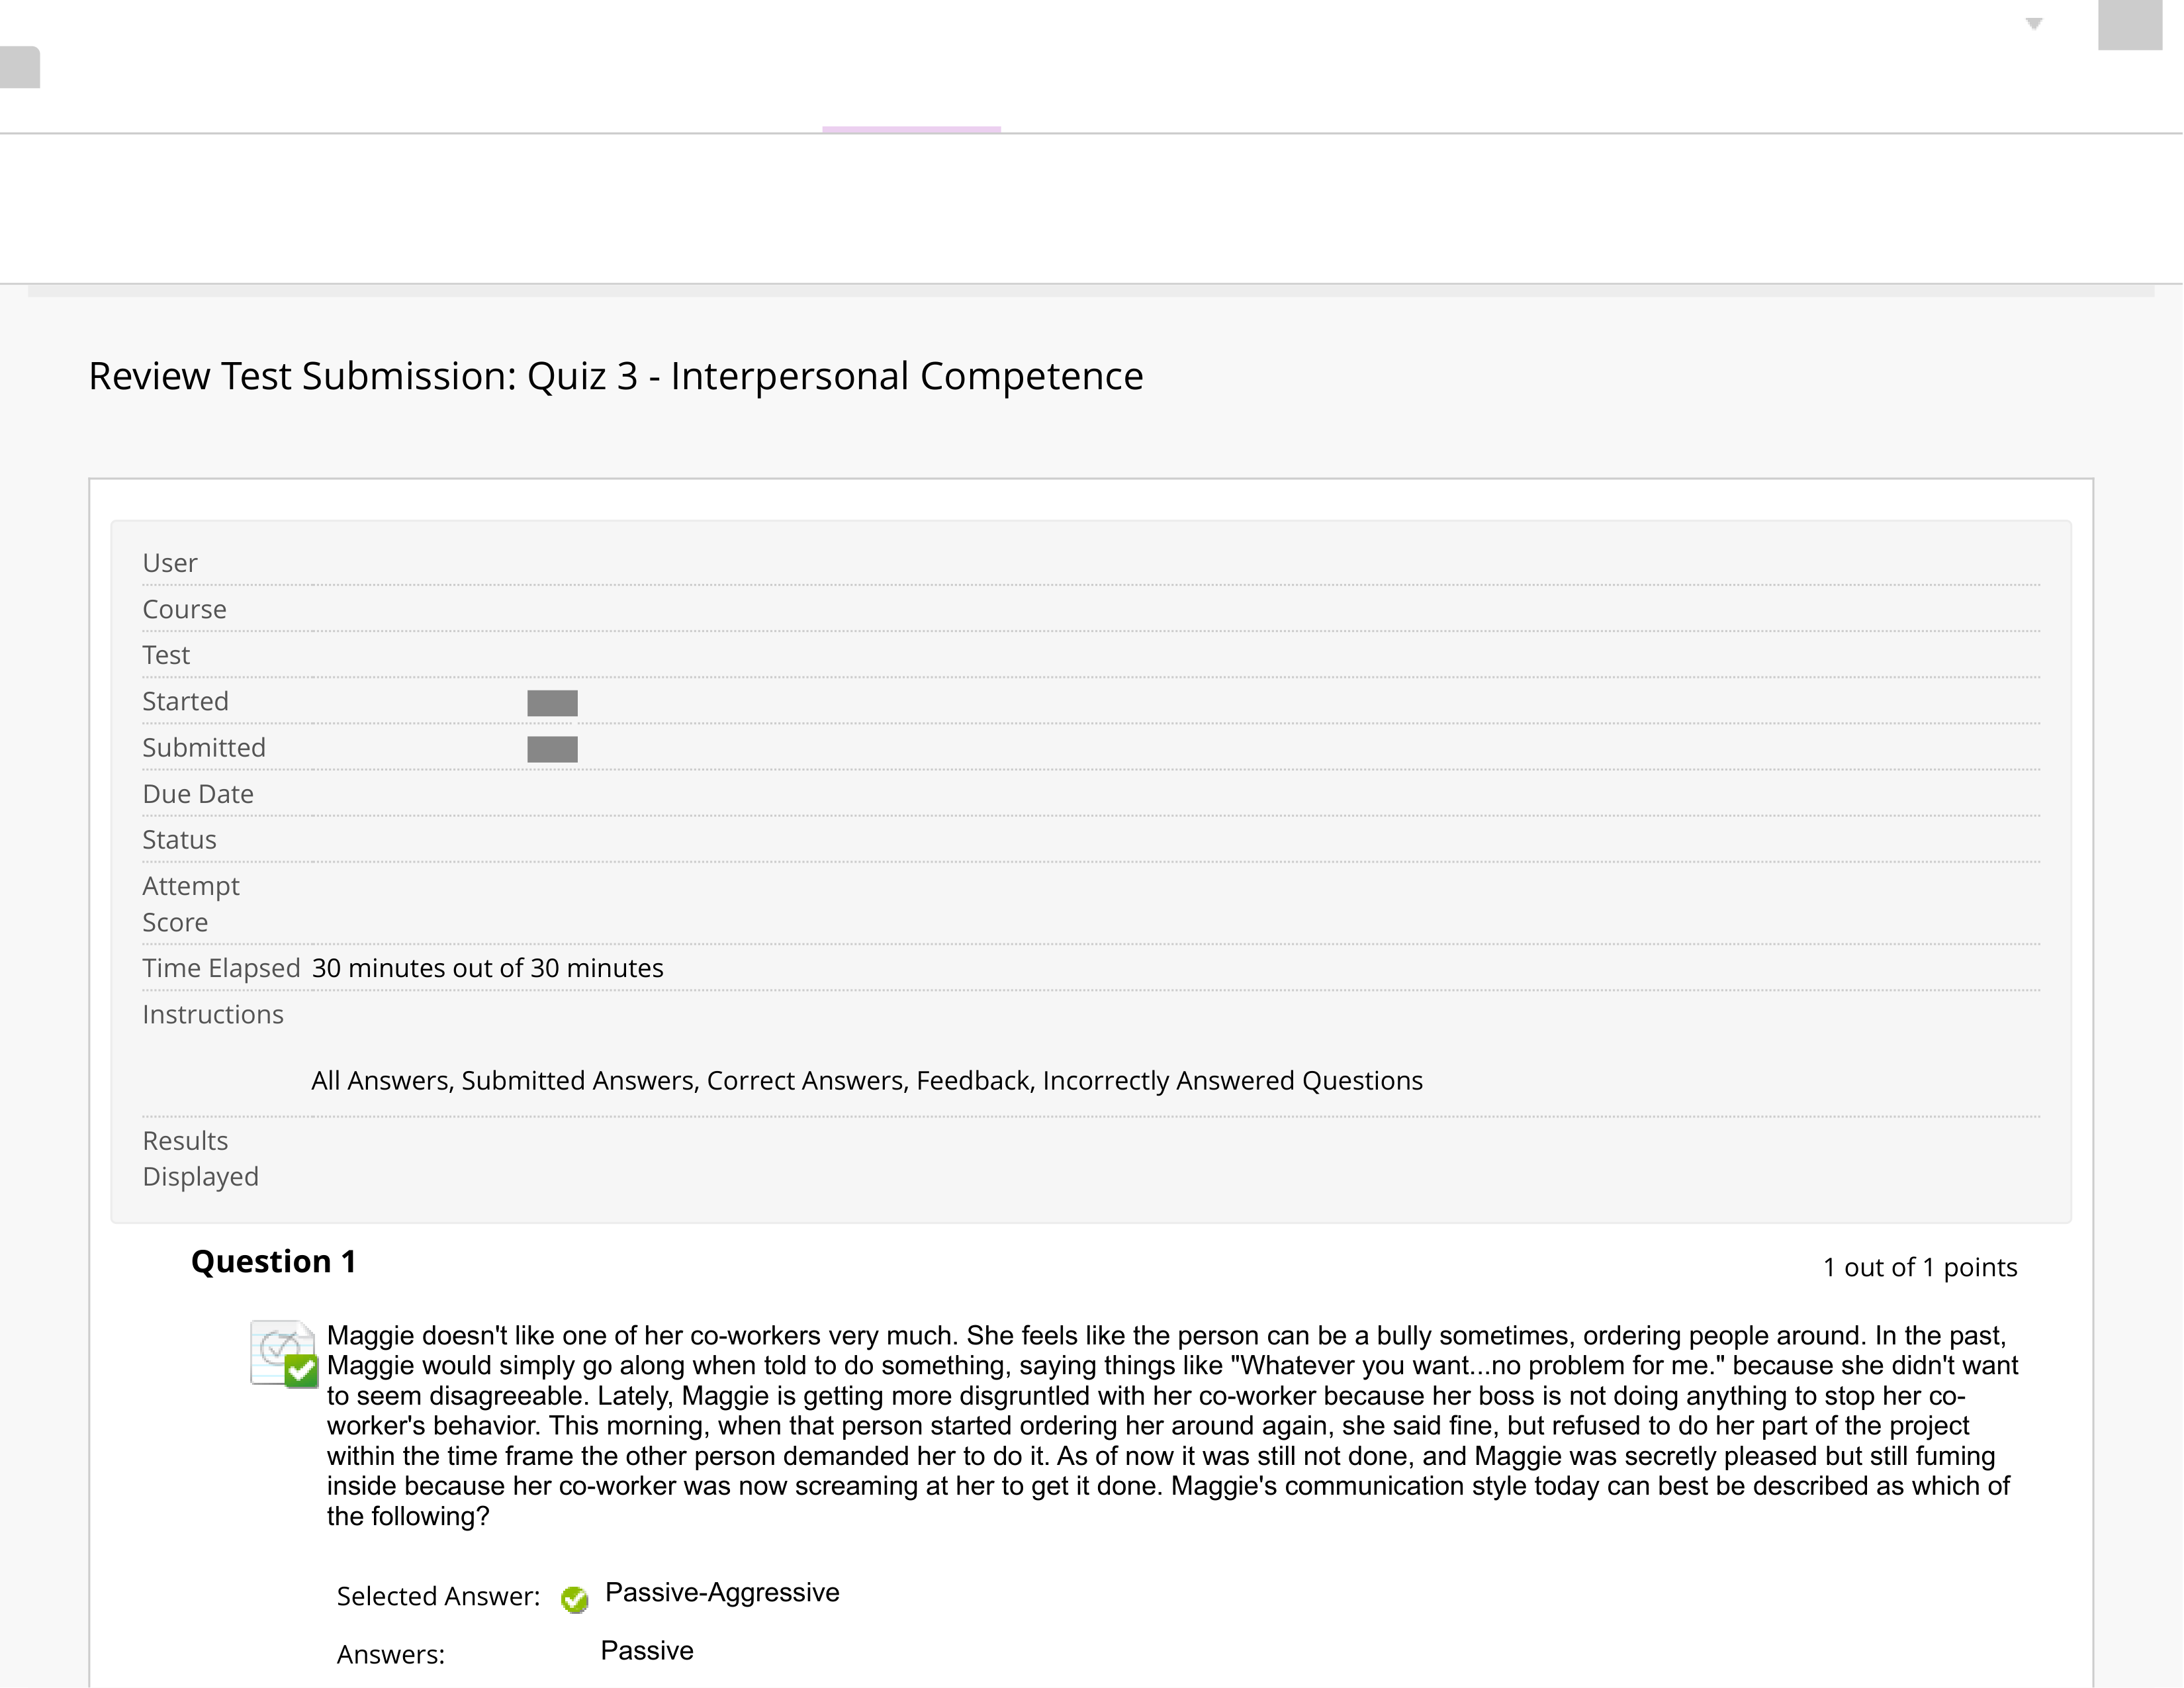Click the redacted gray block beside Started
The width and height of the screenshot is (2184, 1688).
coord(552,703)
